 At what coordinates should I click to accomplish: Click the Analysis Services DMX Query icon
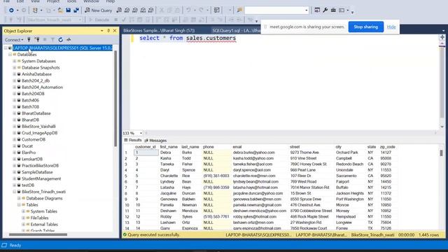click(135, 10)
